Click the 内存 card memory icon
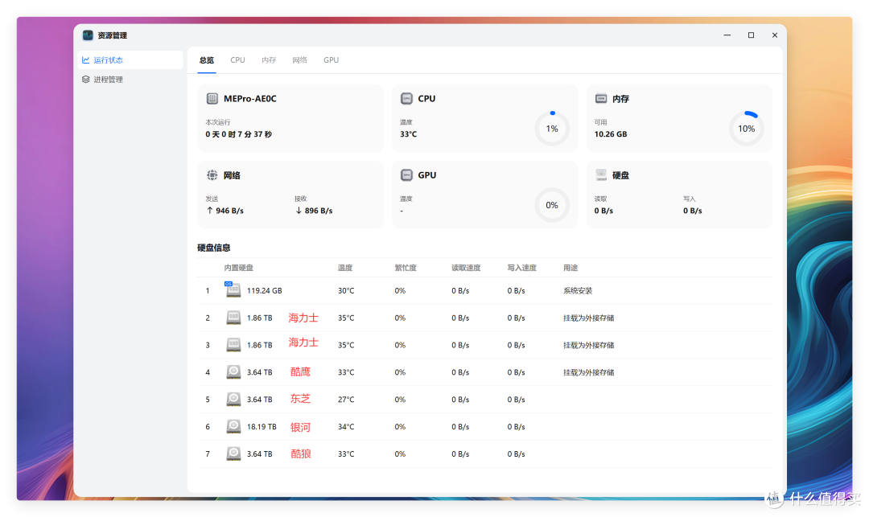 tap(601, 99)
